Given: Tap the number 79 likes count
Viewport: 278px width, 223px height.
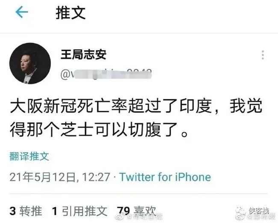Looking at the screenshot, I should coord(124,211).
